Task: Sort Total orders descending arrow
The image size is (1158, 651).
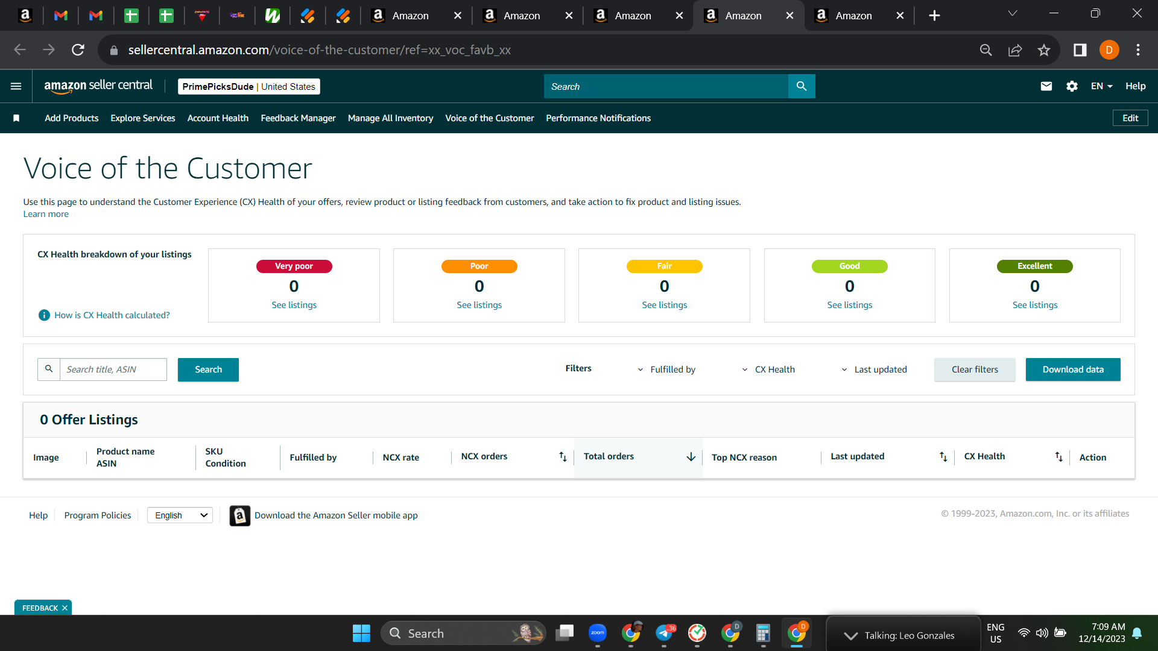Action: click(691, 457)
